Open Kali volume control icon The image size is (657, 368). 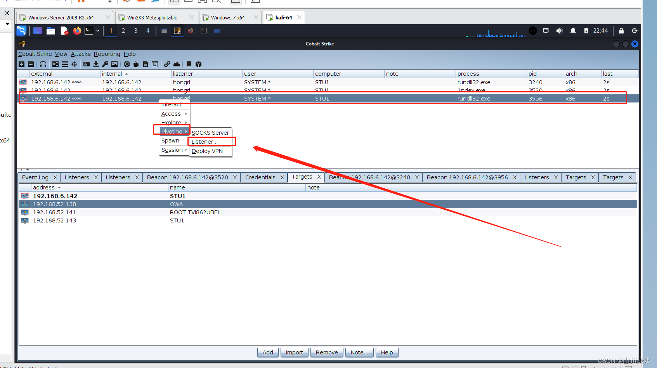[560, 31]
